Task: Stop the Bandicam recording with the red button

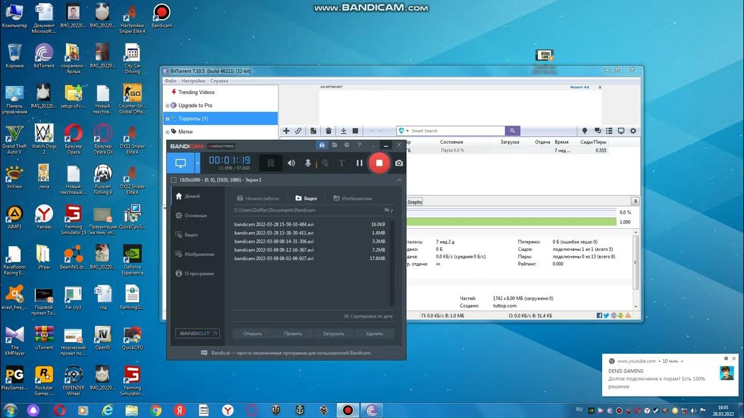Action: [379, 163]
